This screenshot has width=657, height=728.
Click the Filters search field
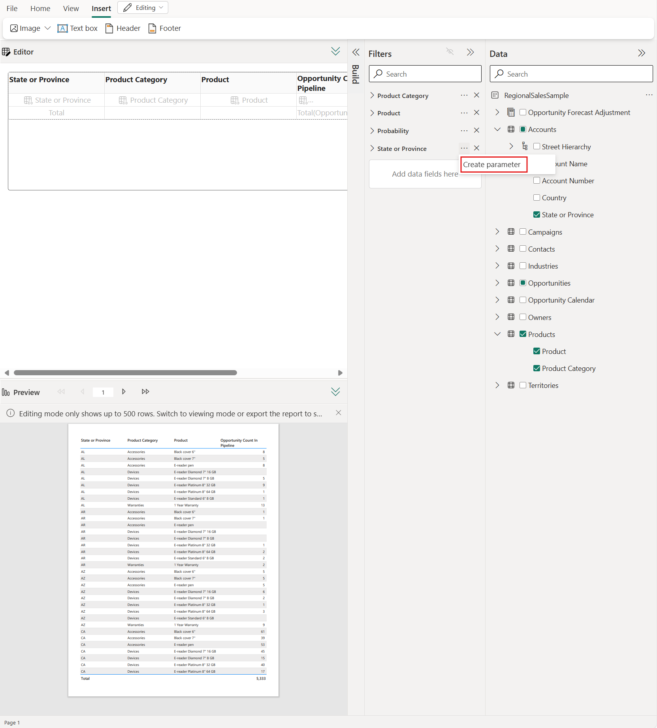pyautogui.click(x=425, y=74)
